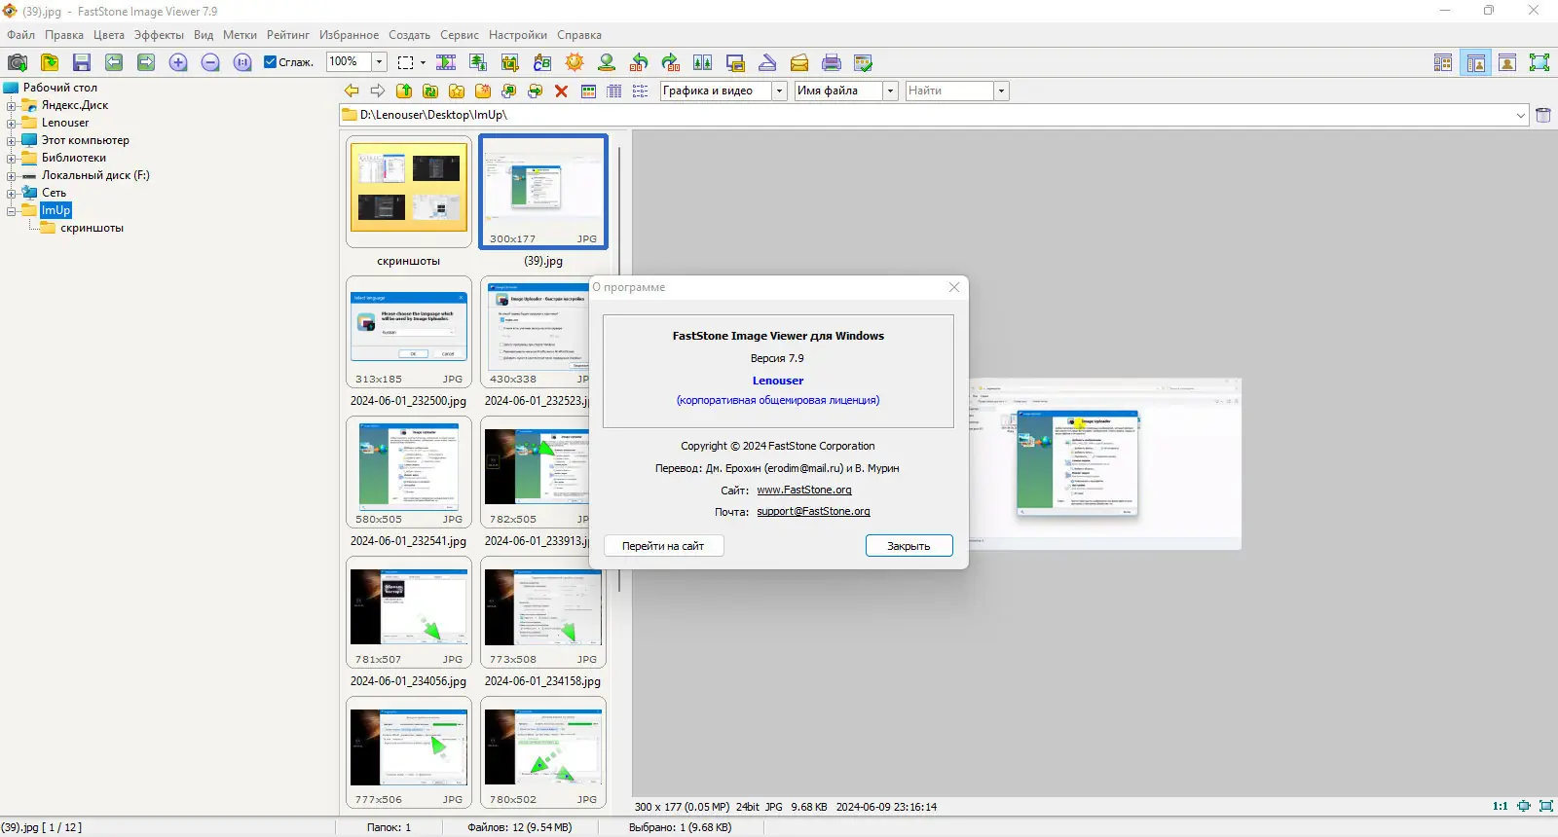The width and height of the screenshot is (1558, 837).
Task: Click the rotate left icon
Action: 639,62
